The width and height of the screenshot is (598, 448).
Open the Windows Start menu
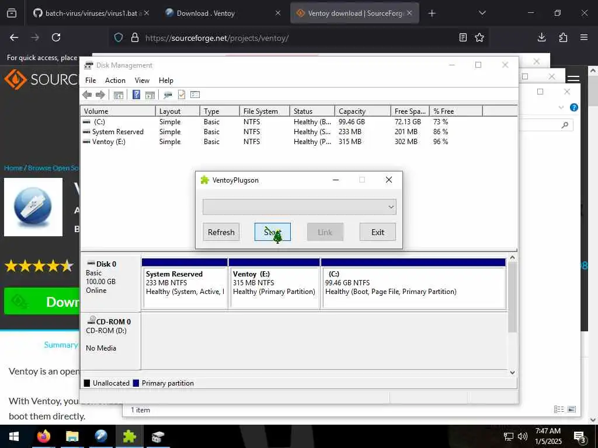point(14,436)
